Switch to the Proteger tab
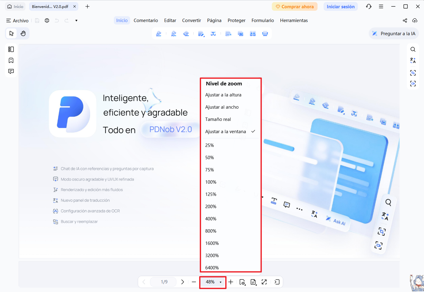This screenshot has width=424, height=292. point(237,21)
